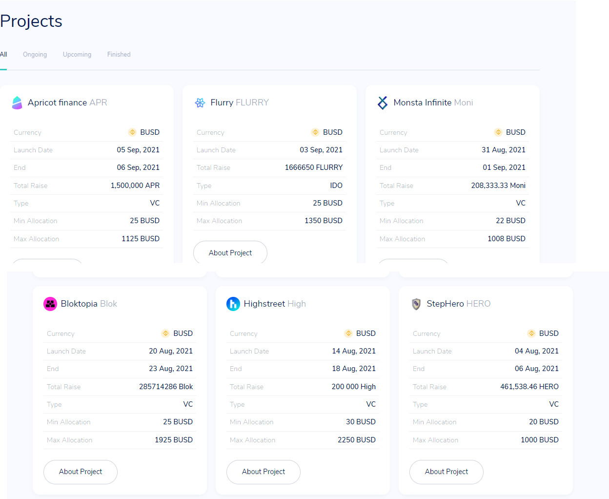Select the All projects tab
The image size is (609, 499).
3,54
